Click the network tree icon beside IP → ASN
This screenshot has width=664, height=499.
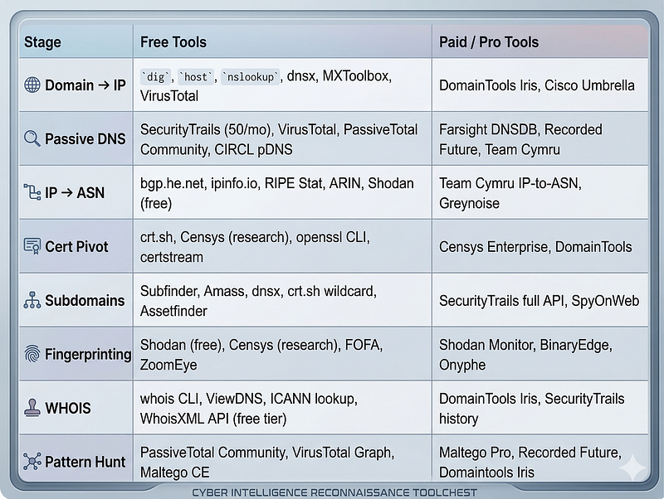tap(32, 192)
